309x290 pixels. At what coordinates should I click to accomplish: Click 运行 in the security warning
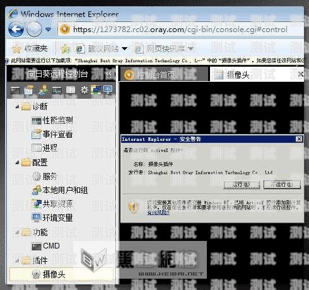pos(242,185)
